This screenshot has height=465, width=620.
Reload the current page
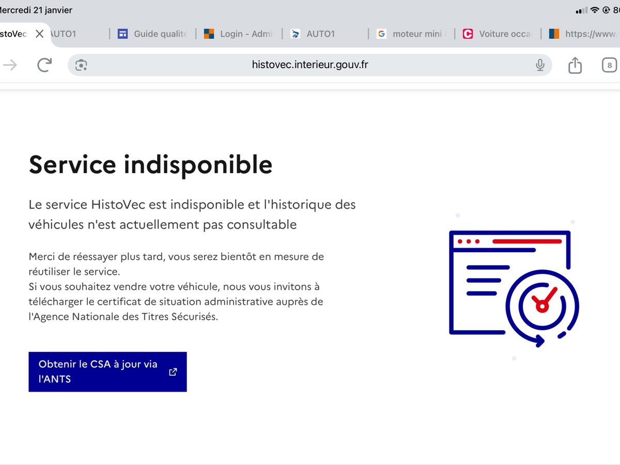(44, 65)
